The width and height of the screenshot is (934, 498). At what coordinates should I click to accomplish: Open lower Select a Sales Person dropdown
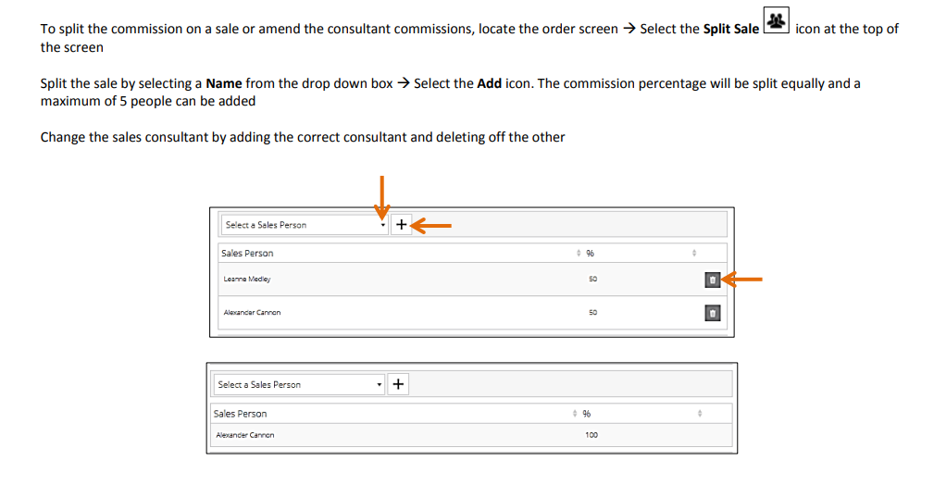click(298, 384)
